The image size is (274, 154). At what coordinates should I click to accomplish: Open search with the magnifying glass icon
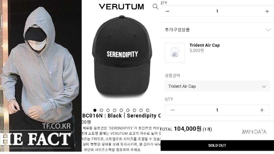point(155,6)
